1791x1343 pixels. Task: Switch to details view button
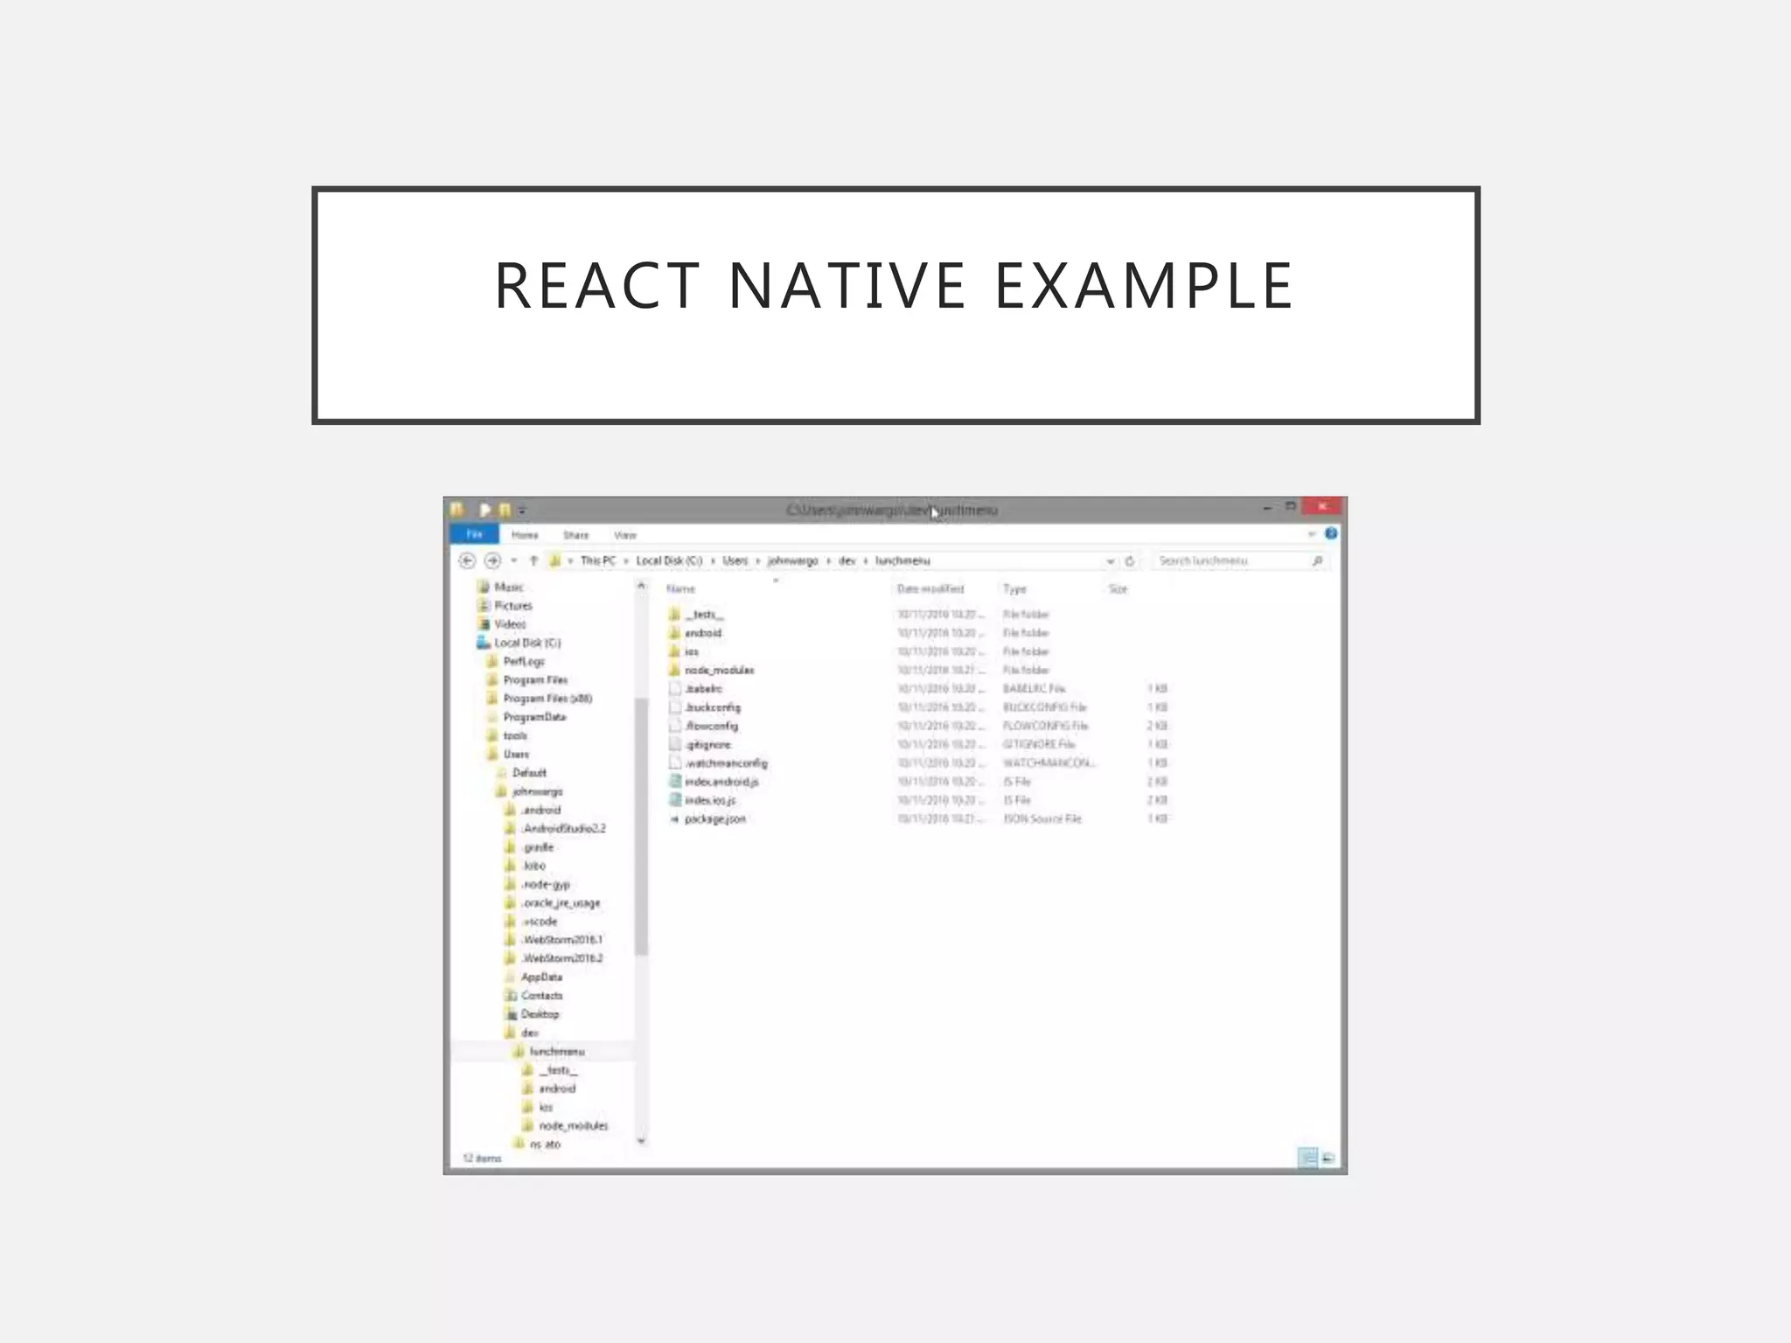coord(1307,1159)
